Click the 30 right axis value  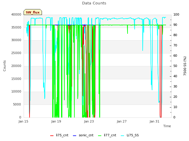(175, 87)
